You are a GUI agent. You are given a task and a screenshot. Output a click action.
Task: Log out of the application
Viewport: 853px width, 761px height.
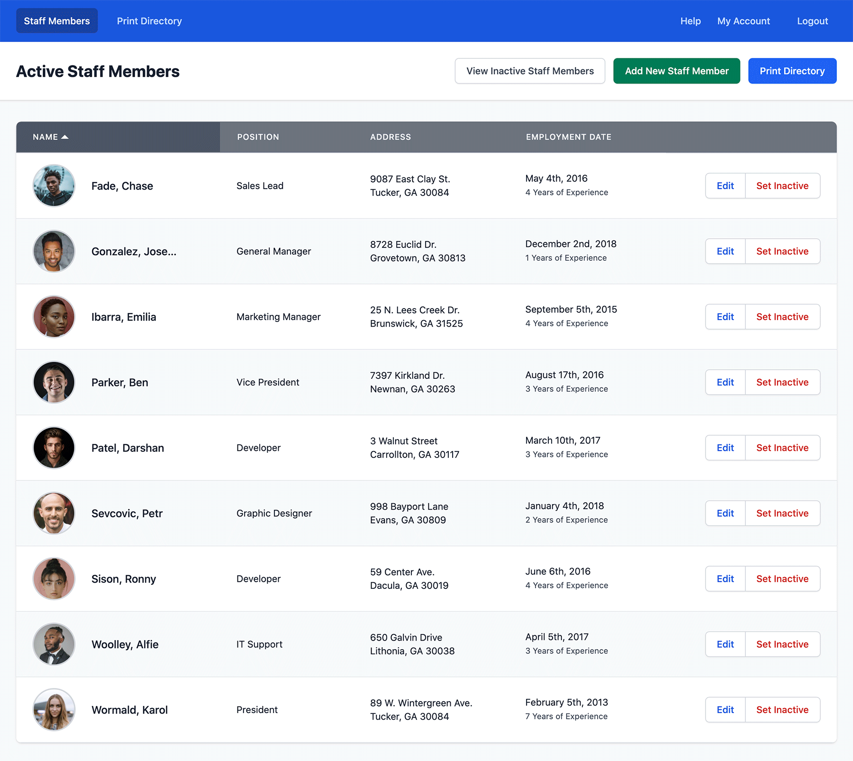click(812, 21)
